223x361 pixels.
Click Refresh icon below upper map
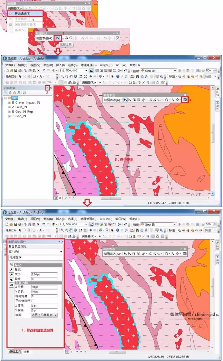[x=65, y=198]
